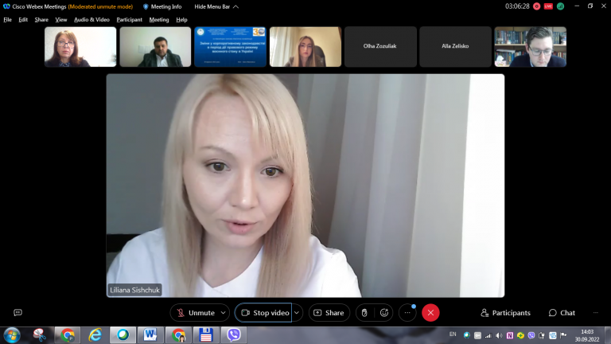
Task: Open the reactions smiley icon
Action: point(384,313)
